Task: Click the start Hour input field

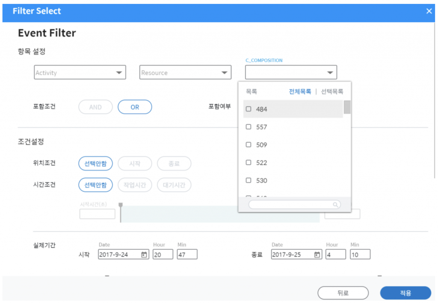Action: point(163,255)
